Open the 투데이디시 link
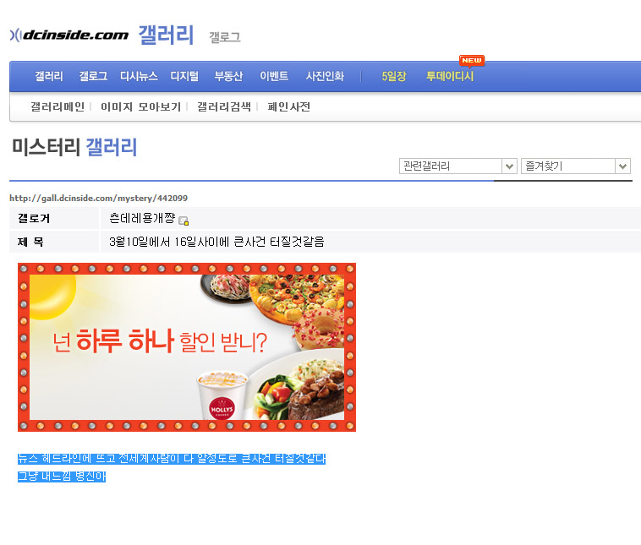 coord(450,76)
